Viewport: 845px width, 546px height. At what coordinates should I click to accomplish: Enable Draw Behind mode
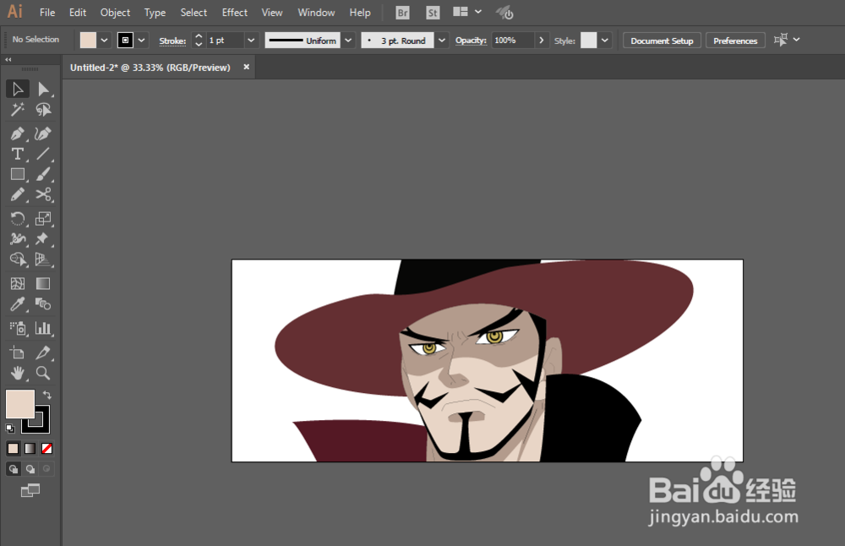coord(30,469)
